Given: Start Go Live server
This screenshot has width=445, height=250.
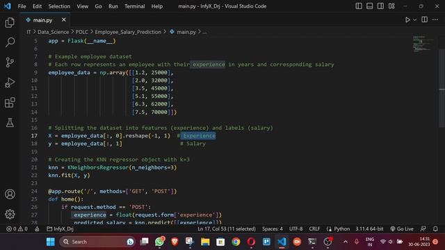Looking at the screenshot, I should (402, 228).
